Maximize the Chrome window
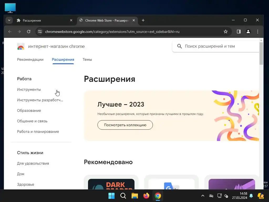 tap(245, 20)
